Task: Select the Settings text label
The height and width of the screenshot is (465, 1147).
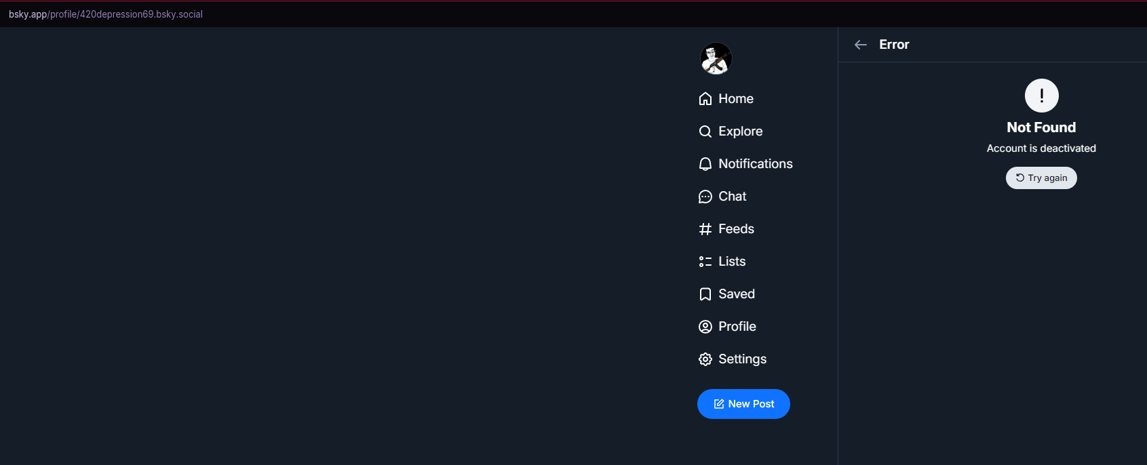Action: pos(743,359)
